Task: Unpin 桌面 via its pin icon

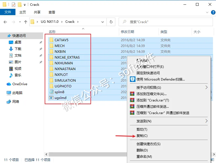Action: [41, 42]
